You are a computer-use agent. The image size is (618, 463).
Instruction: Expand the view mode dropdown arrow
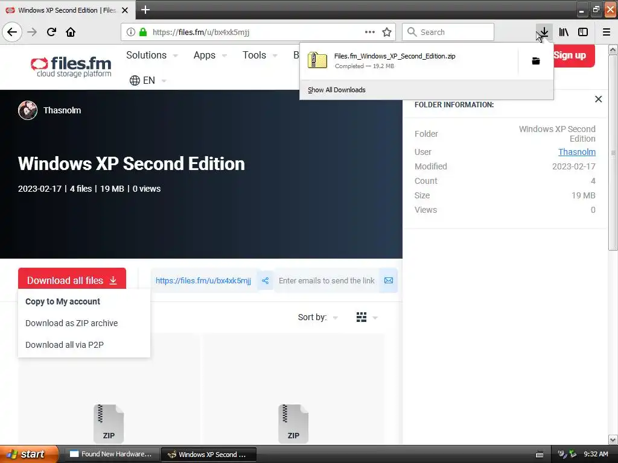(x=375, y=317)
